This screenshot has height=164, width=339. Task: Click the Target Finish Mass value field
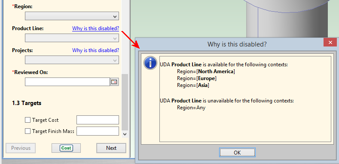pos(98,131)
